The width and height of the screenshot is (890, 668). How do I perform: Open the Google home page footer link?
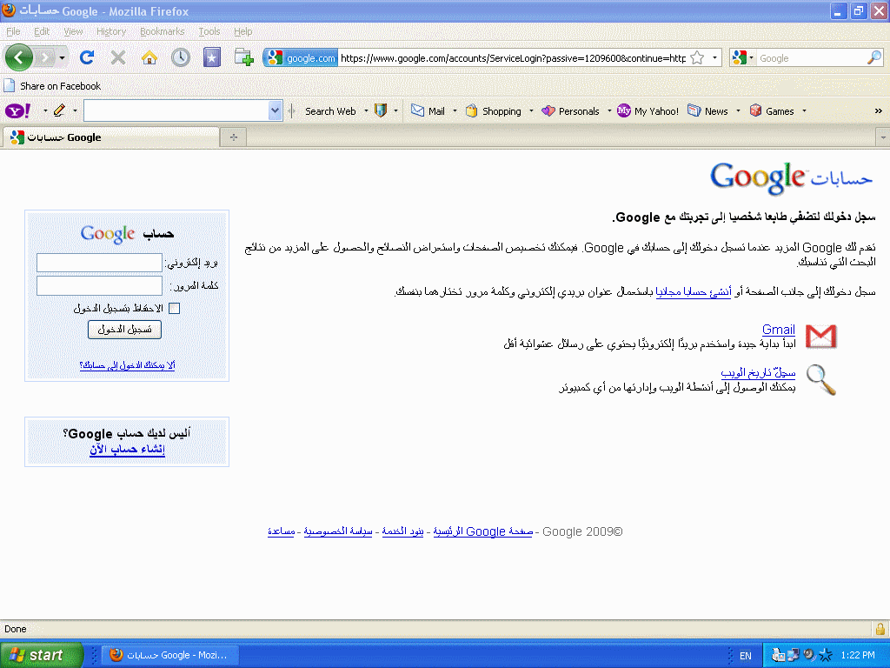coord(483,531)
